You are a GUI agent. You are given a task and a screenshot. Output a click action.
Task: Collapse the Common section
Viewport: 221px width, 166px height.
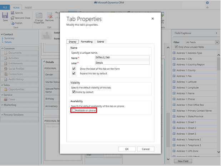[x=2, y=48]
